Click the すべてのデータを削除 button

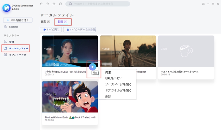[80, 30]
